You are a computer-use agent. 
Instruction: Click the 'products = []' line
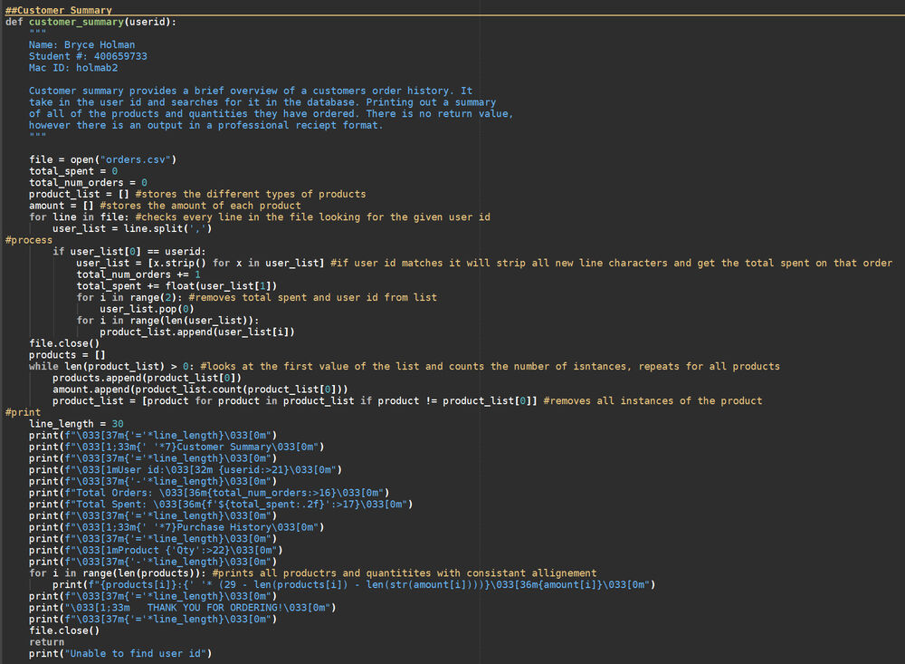pos(68,355)
